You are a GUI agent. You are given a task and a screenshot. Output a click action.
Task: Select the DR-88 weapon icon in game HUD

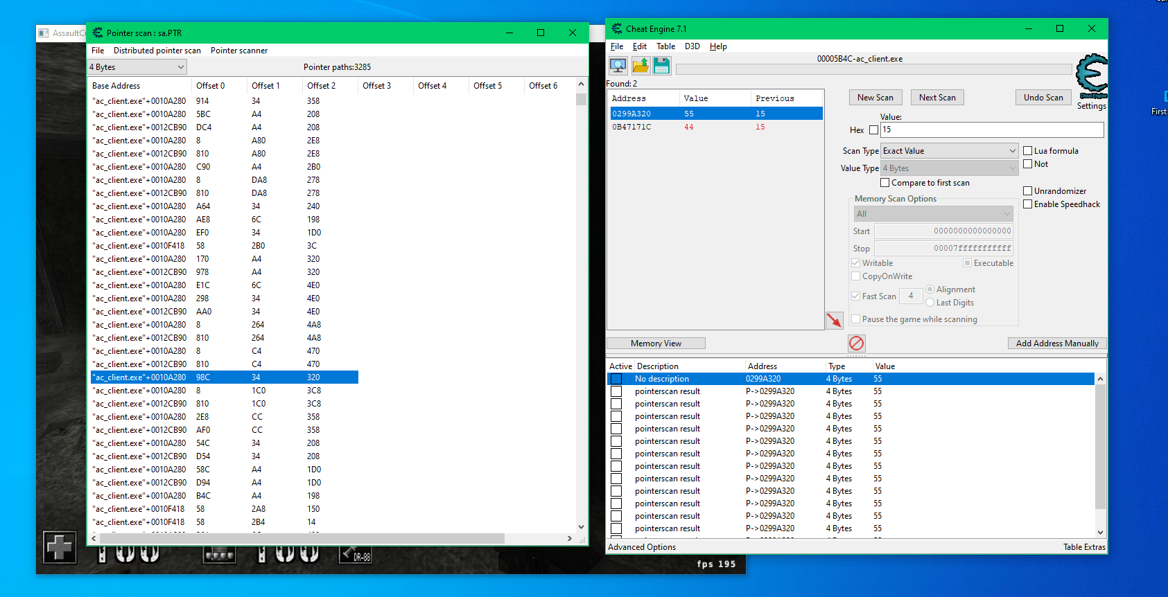pyautogui.click(x=355, y=554)
